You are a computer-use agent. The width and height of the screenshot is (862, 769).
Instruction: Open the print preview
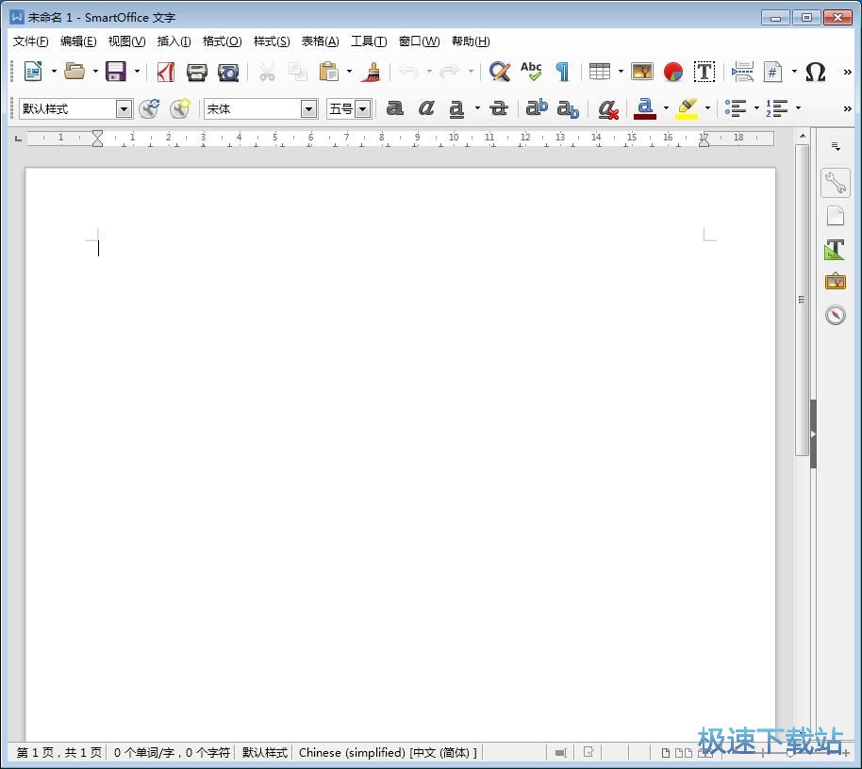(227, 72)
